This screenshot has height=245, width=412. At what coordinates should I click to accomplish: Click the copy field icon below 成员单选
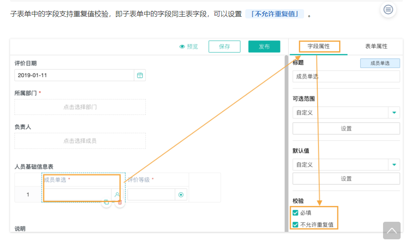tap(106, 202)
